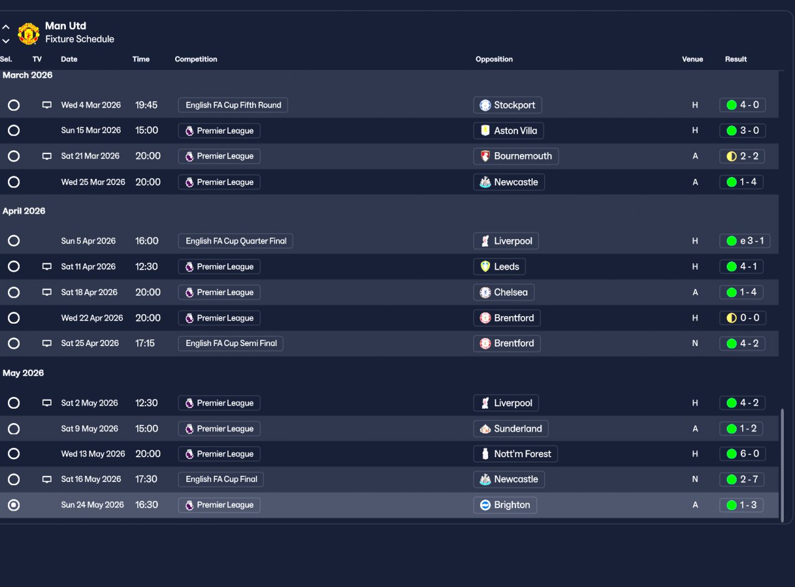This screenshot has height=587, width=795.
Task: Click the Man Utd club badge
Action: (29, 34)
